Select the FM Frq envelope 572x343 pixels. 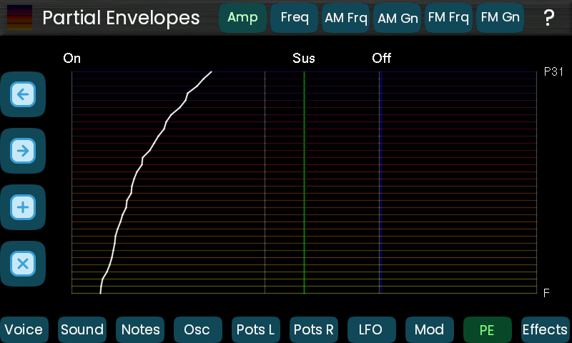coord(448,18)
